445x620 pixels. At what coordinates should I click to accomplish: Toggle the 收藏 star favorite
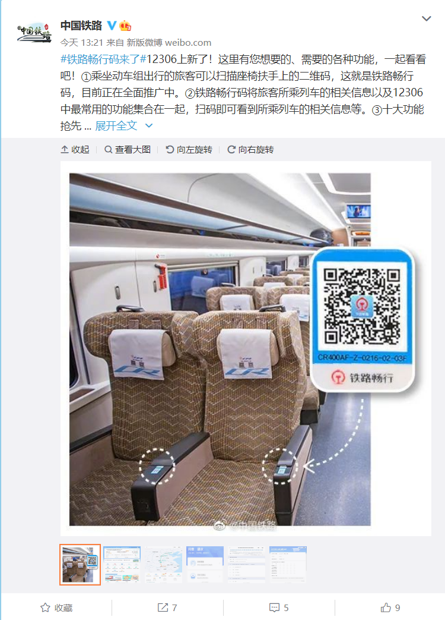(56, 608)
